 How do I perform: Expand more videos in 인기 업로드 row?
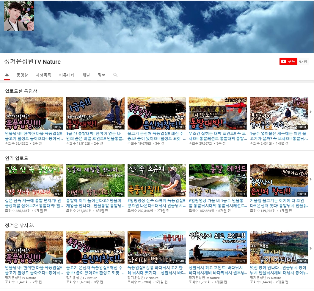311,179
